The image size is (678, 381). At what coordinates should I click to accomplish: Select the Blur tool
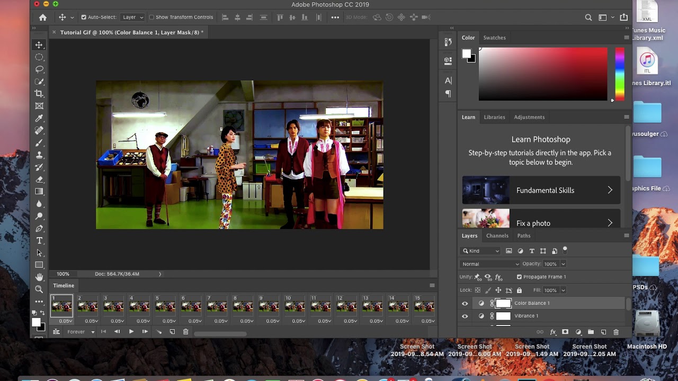[x=39, y=204]
